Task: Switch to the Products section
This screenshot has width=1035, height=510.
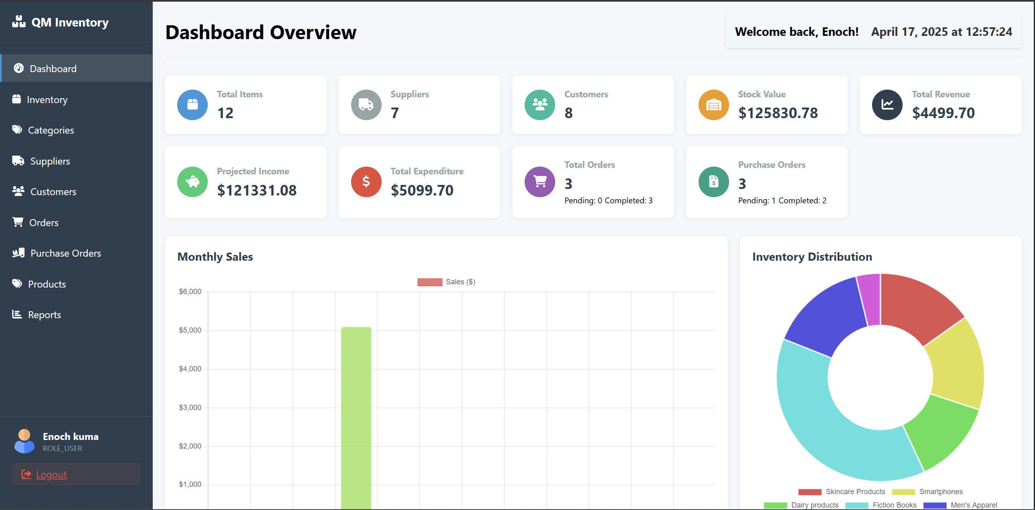Action: [x=47, y=284]
